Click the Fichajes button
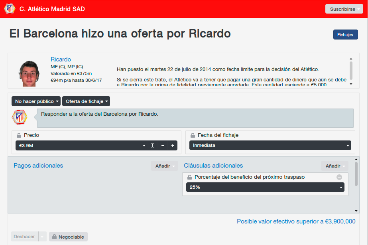Screen dimensions: 368x245 coord(345,35)
